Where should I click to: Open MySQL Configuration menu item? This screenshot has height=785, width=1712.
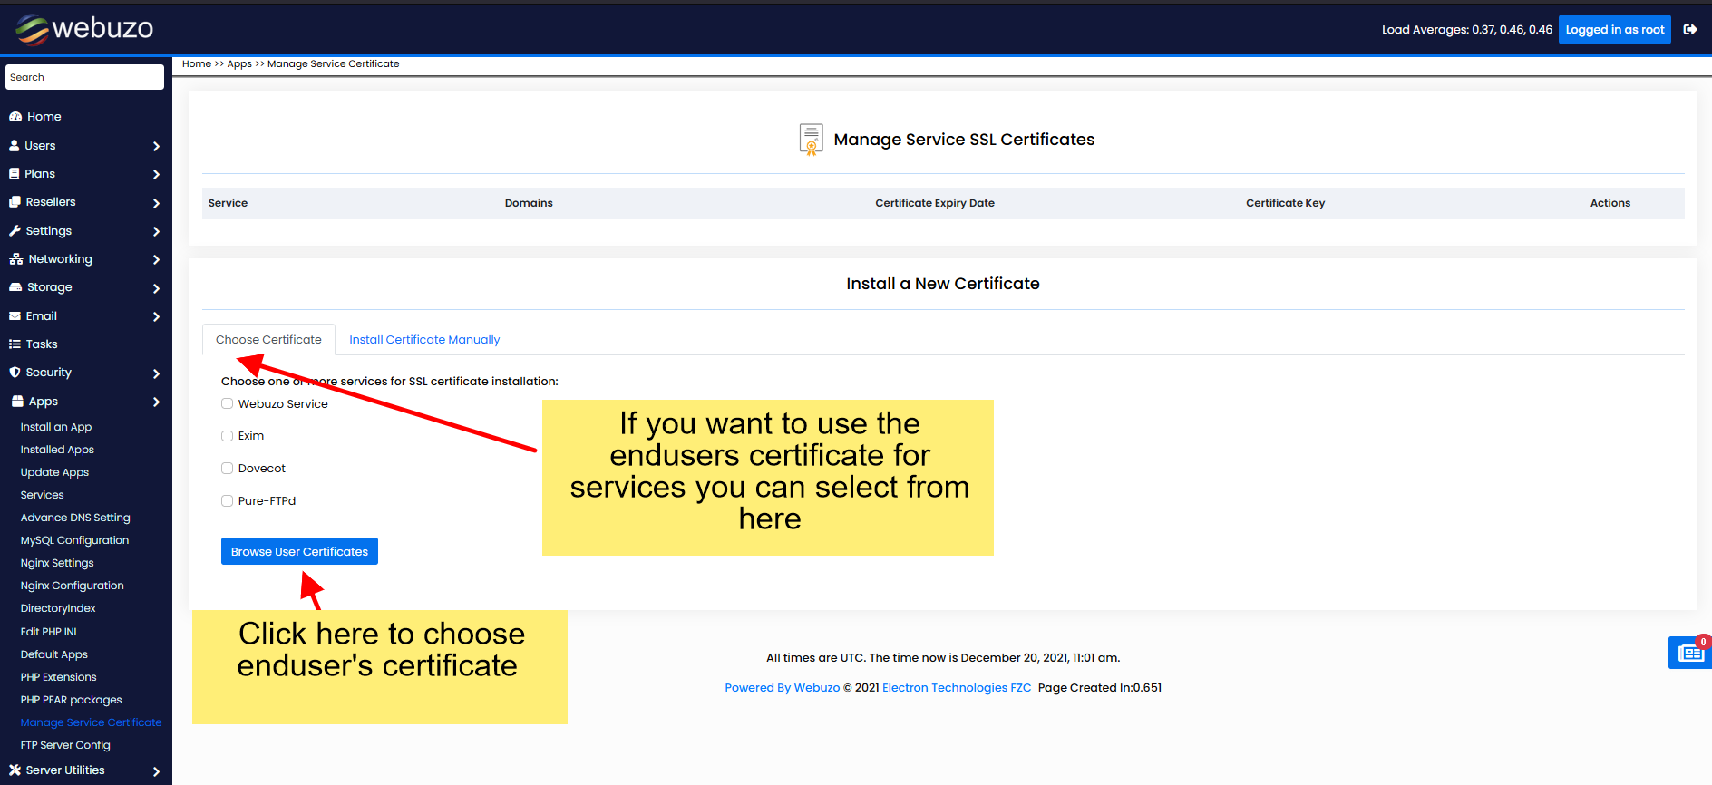point(74,540)
